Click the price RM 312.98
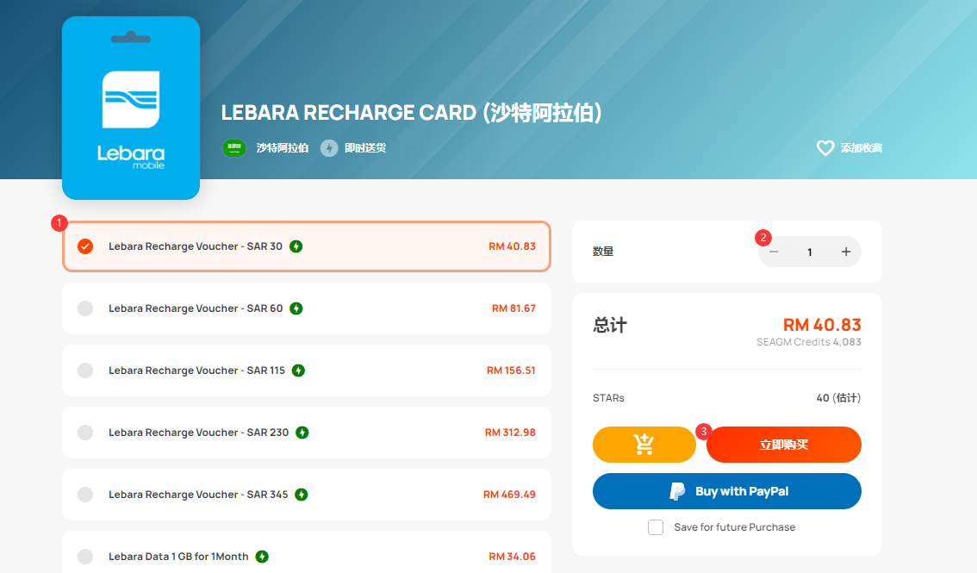Screen dimensions: 977x573 click(510, 433)
